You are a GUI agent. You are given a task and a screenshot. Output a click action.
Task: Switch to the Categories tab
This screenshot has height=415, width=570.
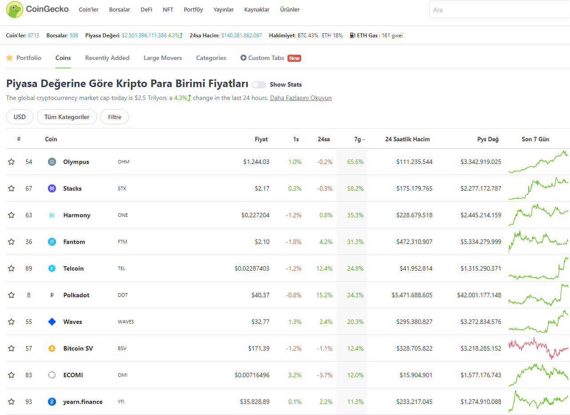tap(211, 58)
